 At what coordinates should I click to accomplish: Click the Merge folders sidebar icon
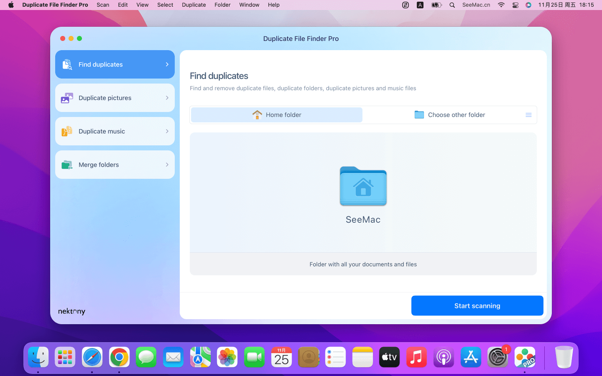[x=67, y=165]
